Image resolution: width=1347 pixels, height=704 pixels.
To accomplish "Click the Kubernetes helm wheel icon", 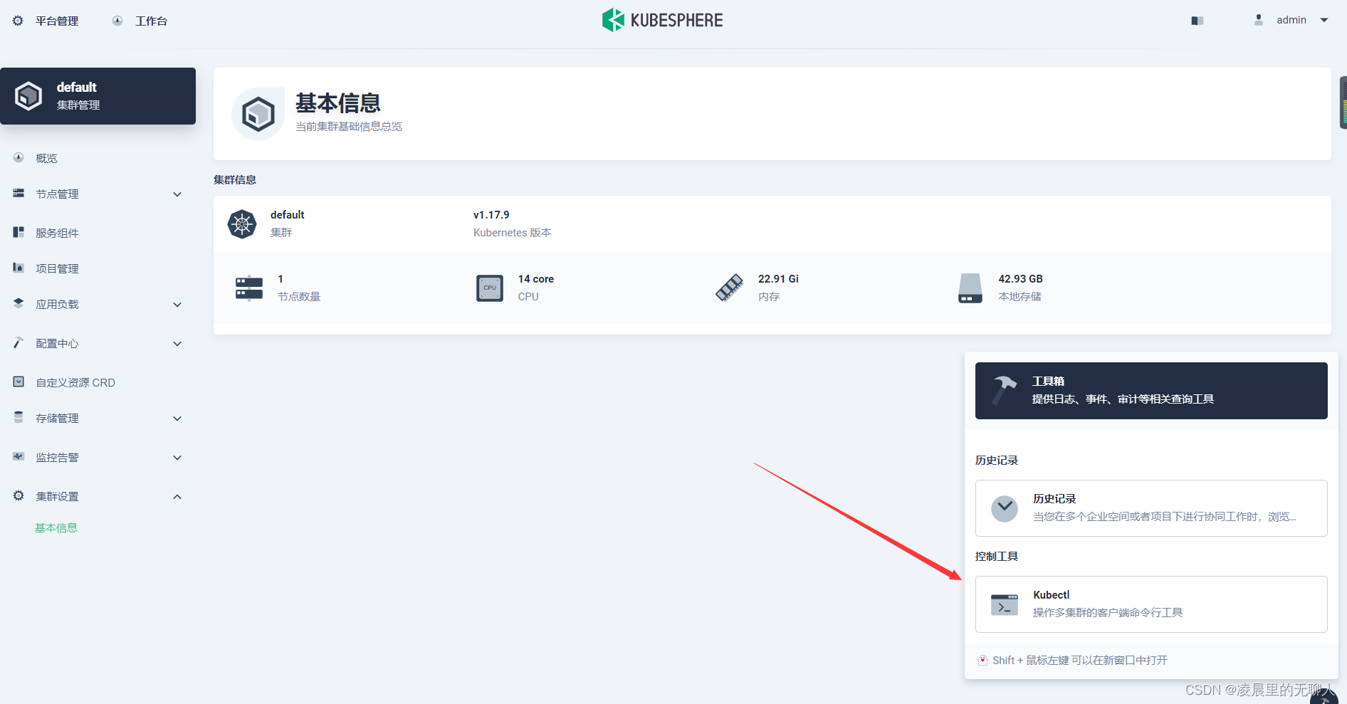I will pos(242,224).
